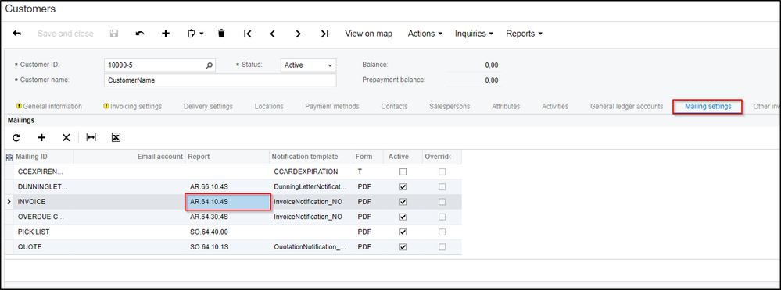The height and width of the screenshot is (290, 781).
Task: Open the Reports dropdown menu
Action: pyautogui.click(x=524, y=34)
